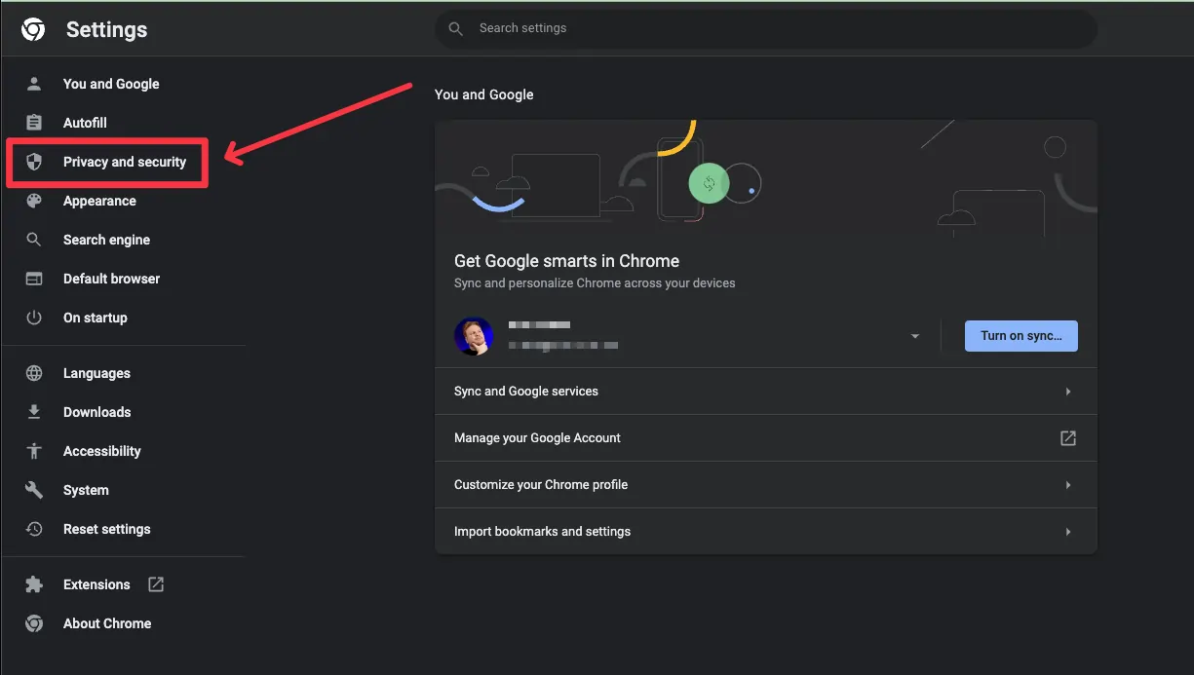Open Manage your Google Account row
This screenshot has height=675, width=1194.
pos(766,438)
